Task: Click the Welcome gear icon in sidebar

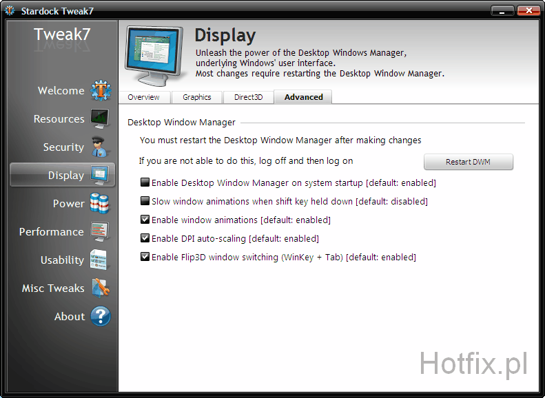Action: (101, 90)
